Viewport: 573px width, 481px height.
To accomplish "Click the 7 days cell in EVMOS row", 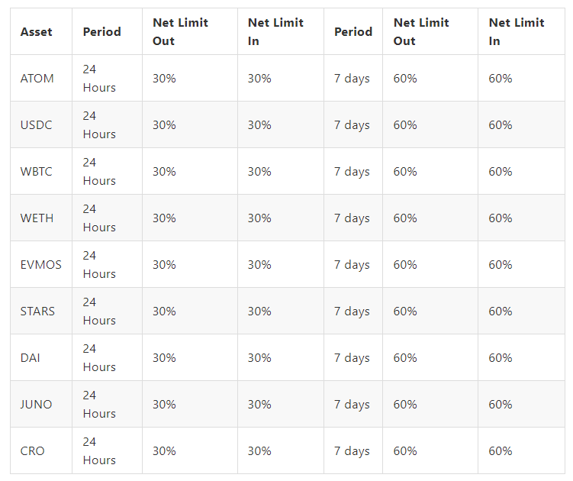I will point(352,265).
